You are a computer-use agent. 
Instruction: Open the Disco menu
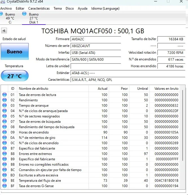pyautogui.click(x=70, y=8)
